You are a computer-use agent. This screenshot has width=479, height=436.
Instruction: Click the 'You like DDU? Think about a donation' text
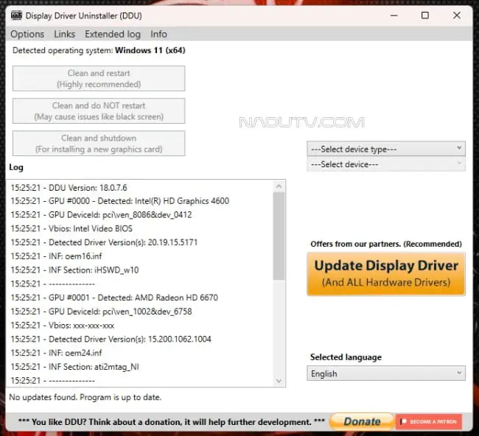pos(172,422)
